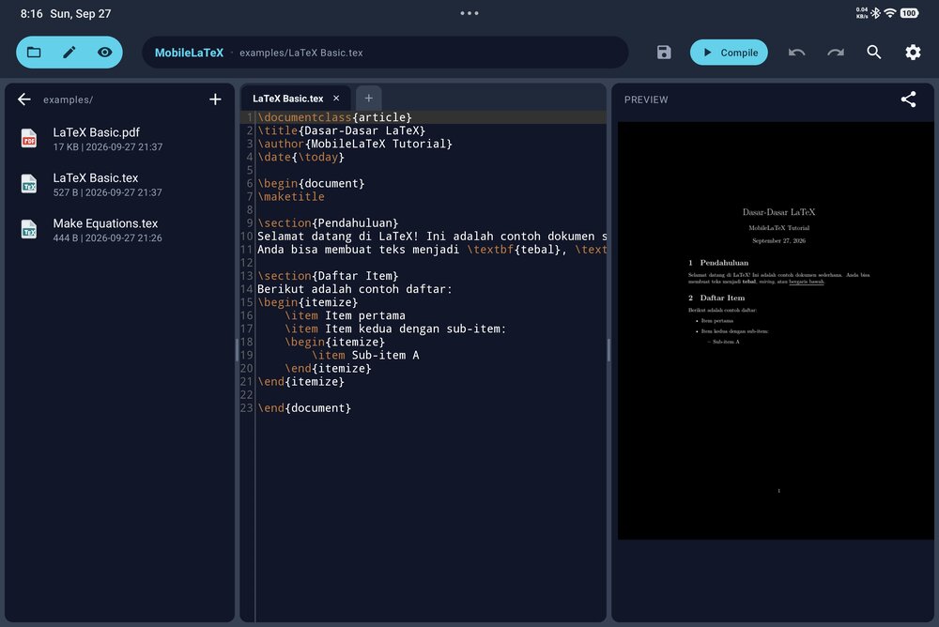The height and width of the screenshot is (627, 939).
Task: Open a new editor tab
Action: 368,98
